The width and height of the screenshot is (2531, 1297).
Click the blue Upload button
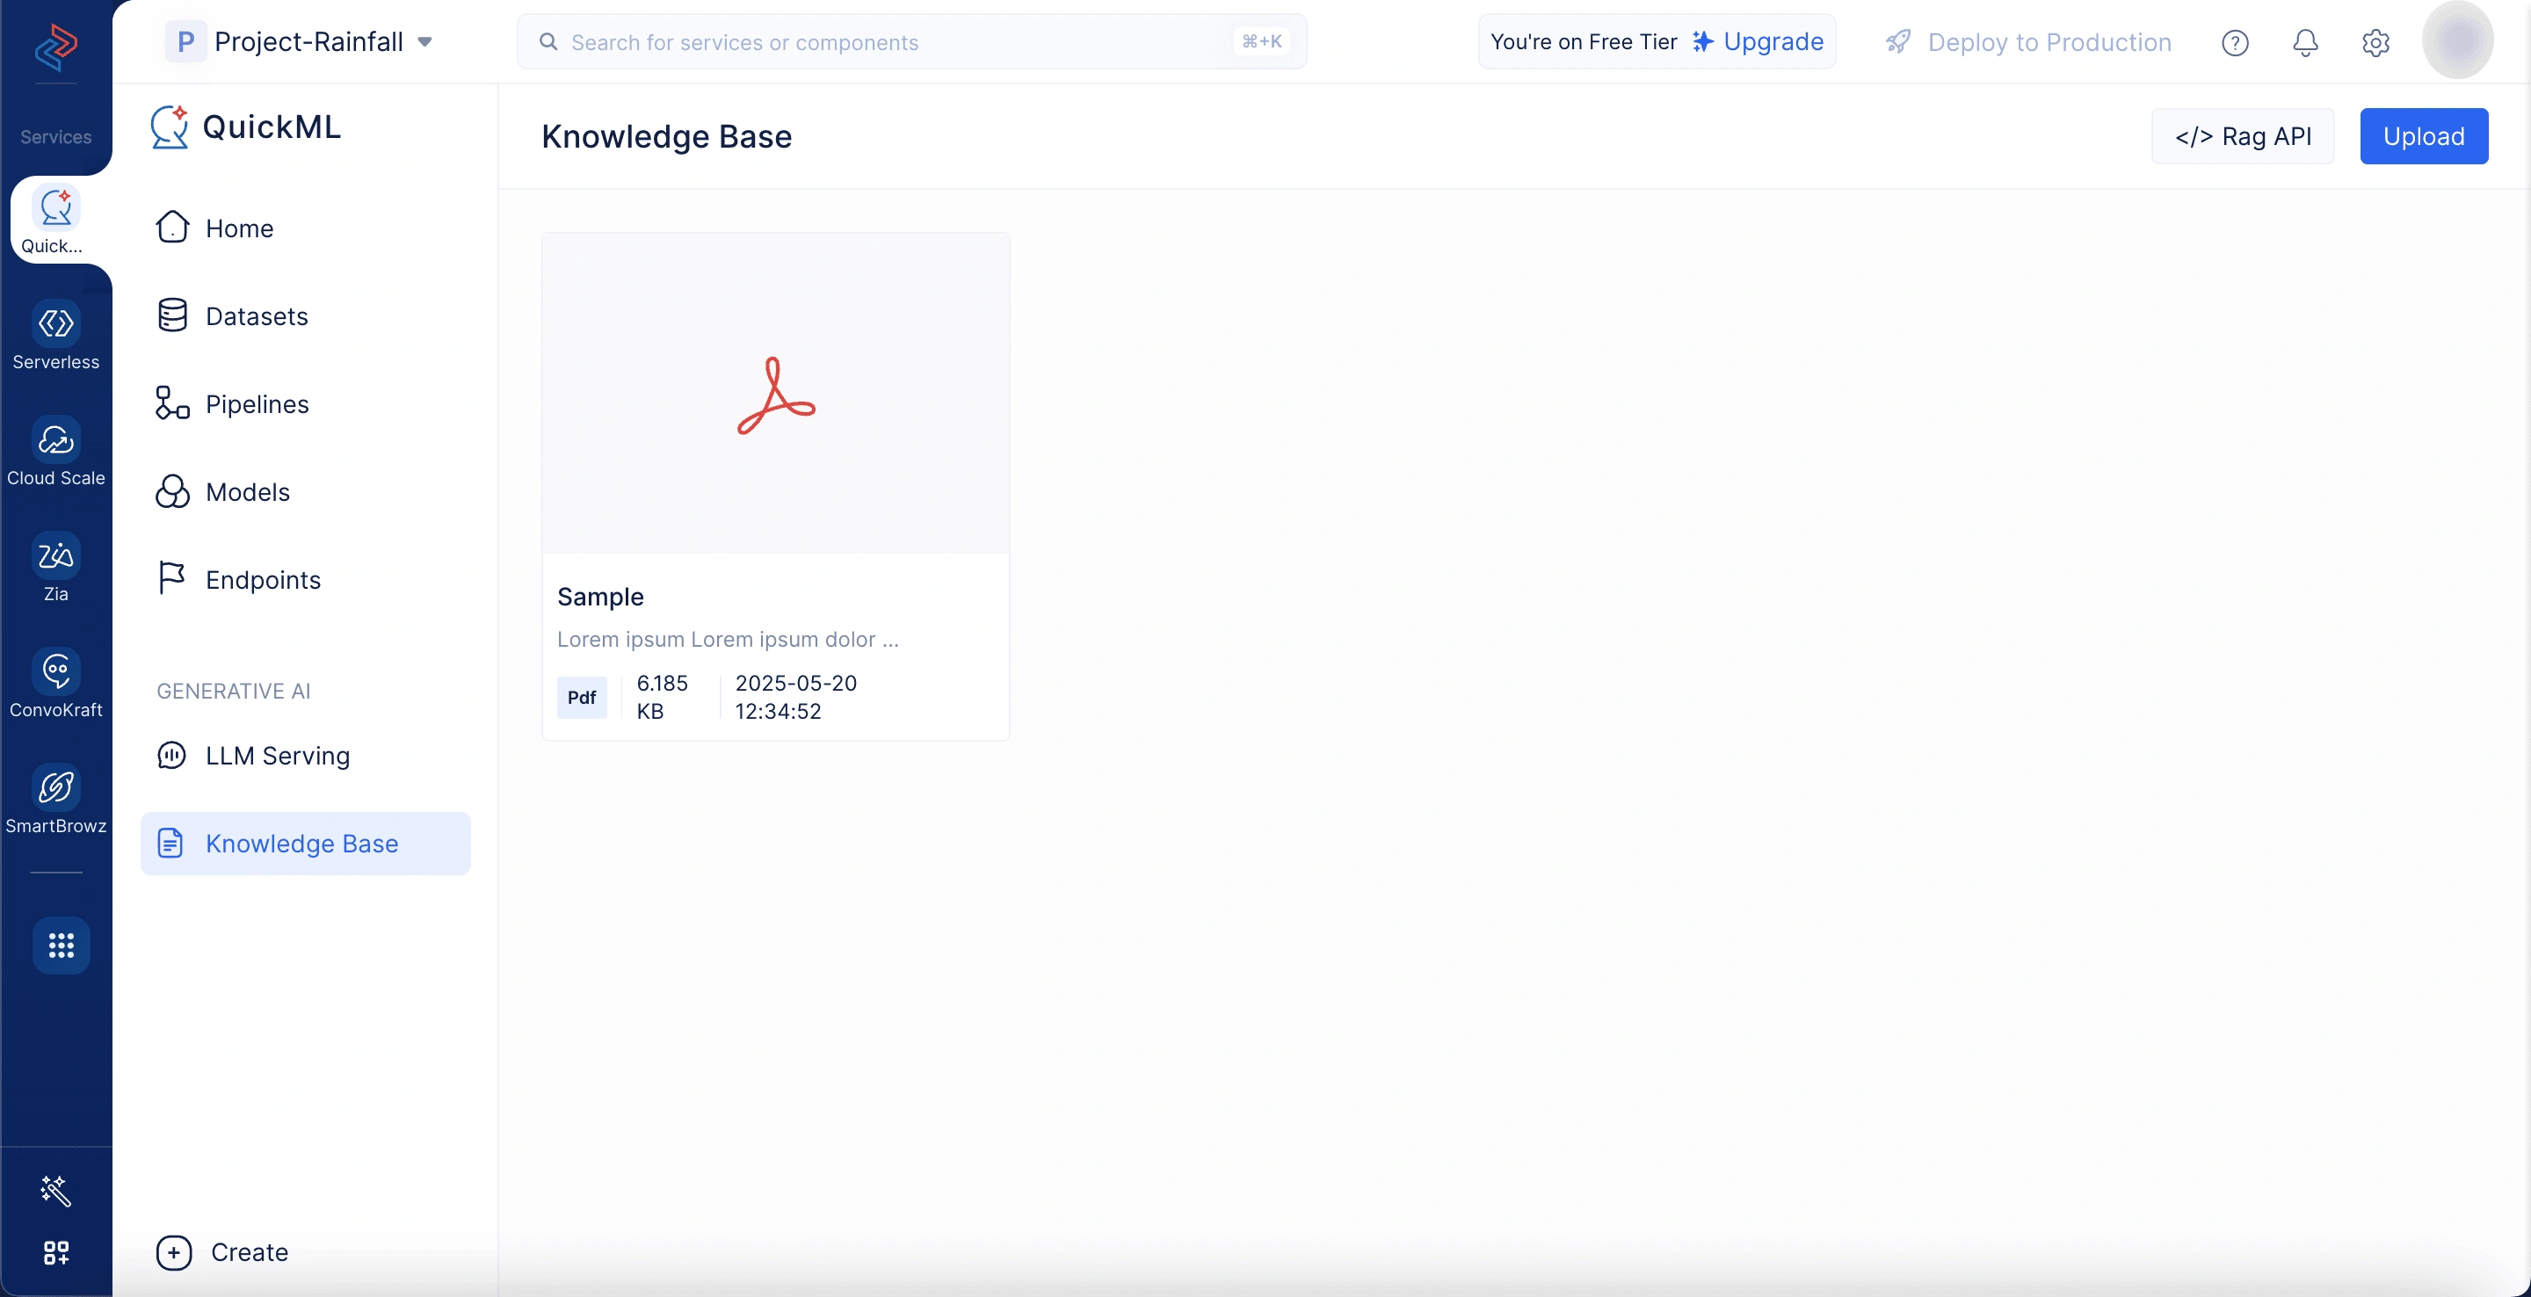[x=2423, y=135]
